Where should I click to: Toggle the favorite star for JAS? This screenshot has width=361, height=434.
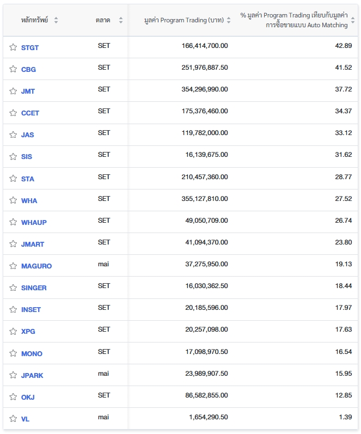tap(13, 135)
